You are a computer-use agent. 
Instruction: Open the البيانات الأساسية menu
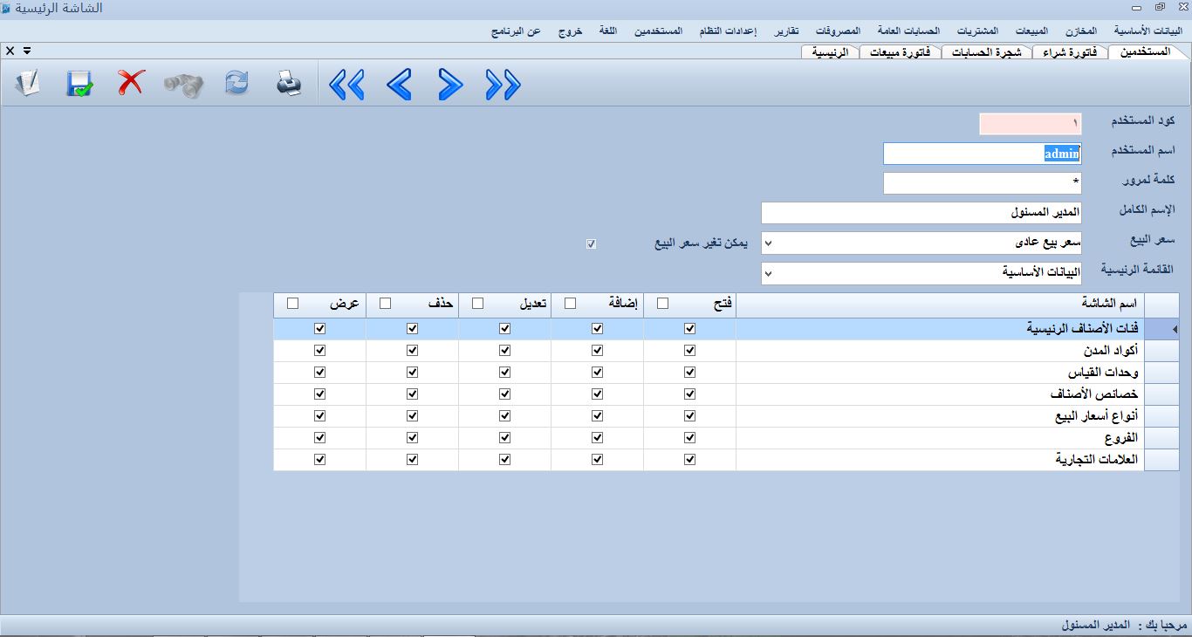(x=1148, y=31)
